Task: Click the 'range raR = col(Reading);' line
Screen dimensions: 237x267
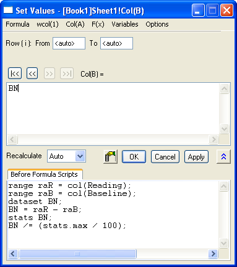Action: pyautogui.click(x=69, y=185)
